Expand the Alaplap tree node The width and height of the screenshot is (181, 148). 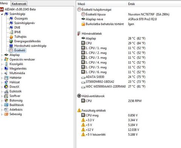point(2,55)
